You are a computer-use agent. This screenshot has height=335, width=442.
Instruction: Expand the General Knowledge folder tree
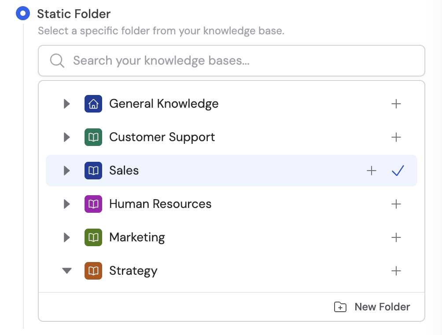[x=66, y=104]
